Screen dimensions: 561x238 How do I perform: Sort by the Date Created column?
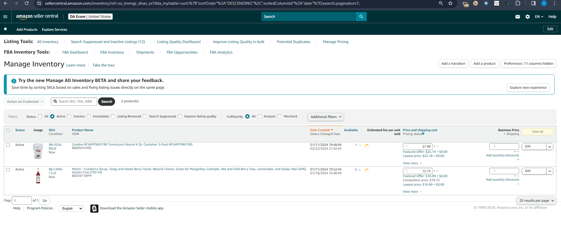[321, 130]
